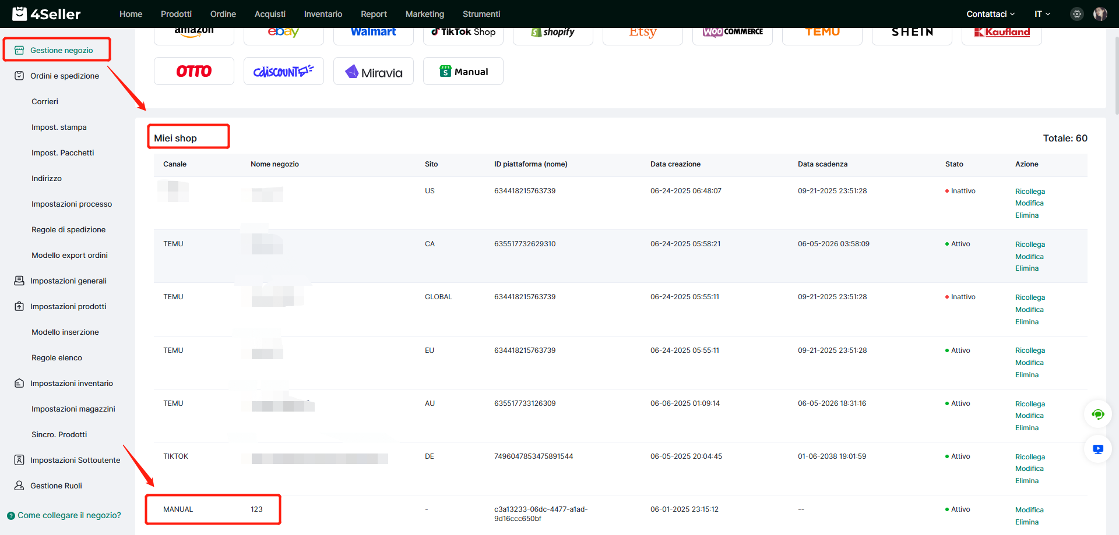Click the Impostazioni generali sidebar icon

pyautogui.click(x=19, y=281)
